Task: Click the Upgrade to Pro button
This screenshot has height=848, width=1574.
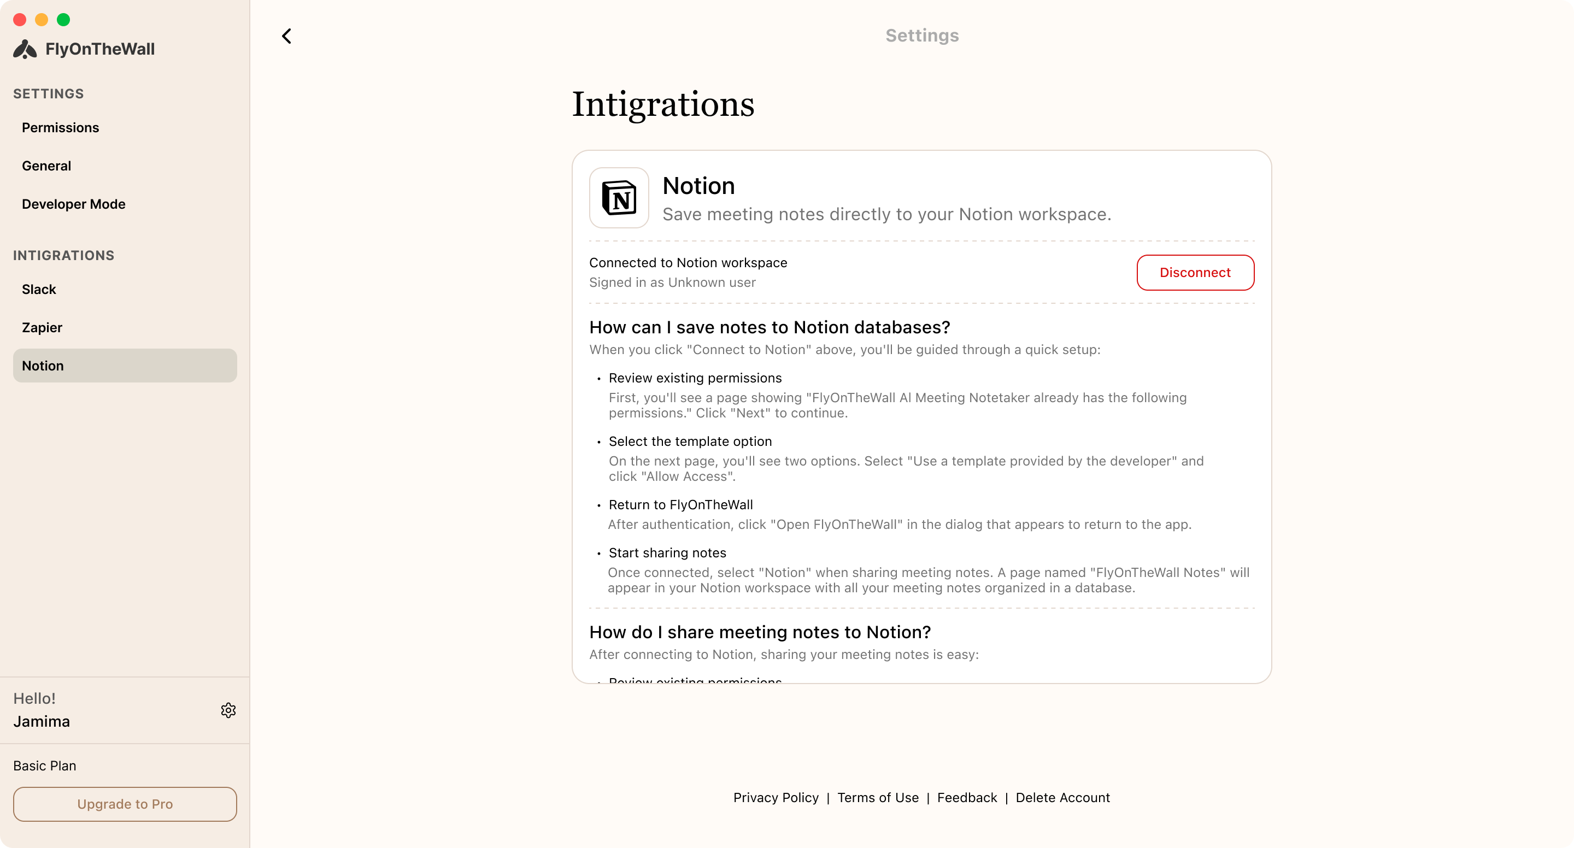Action: click(125, 804)
